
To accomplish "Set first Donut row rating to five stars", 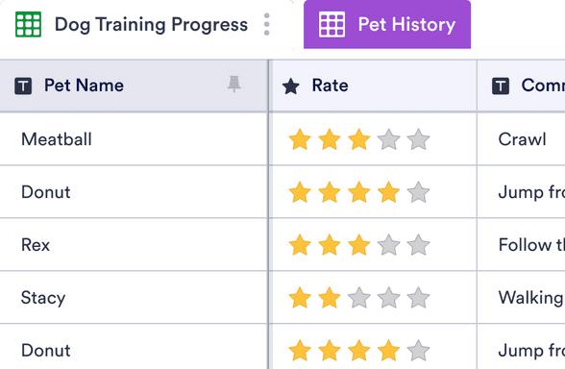I will pos(418,192).
